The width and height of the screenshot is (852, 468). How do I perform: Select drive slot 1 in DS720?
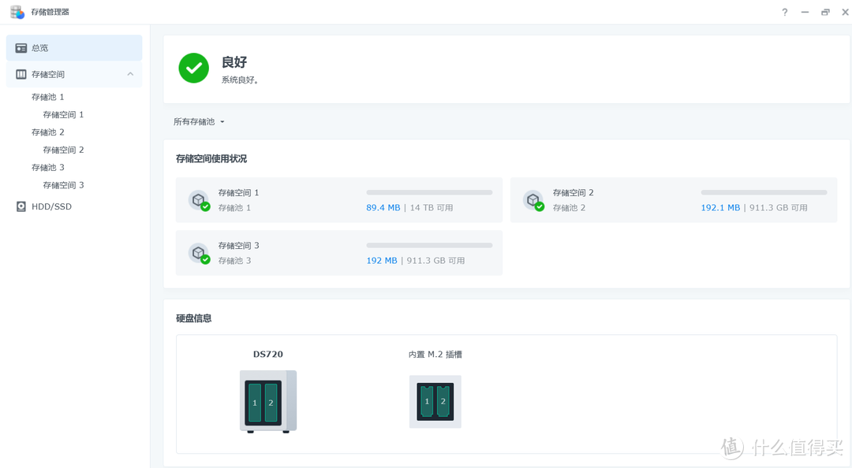point(256,401)
